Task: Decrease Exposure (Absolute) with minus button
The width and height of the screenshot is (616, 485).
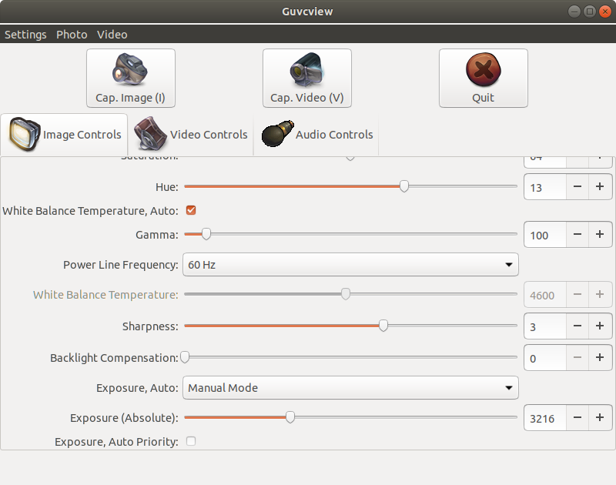Action: [x=577, y=417]
